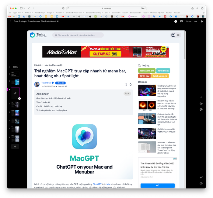Select page 9 thumbnail in Tome
The image size is (213, 198).
pyautogui.click(x=15, y=138)
